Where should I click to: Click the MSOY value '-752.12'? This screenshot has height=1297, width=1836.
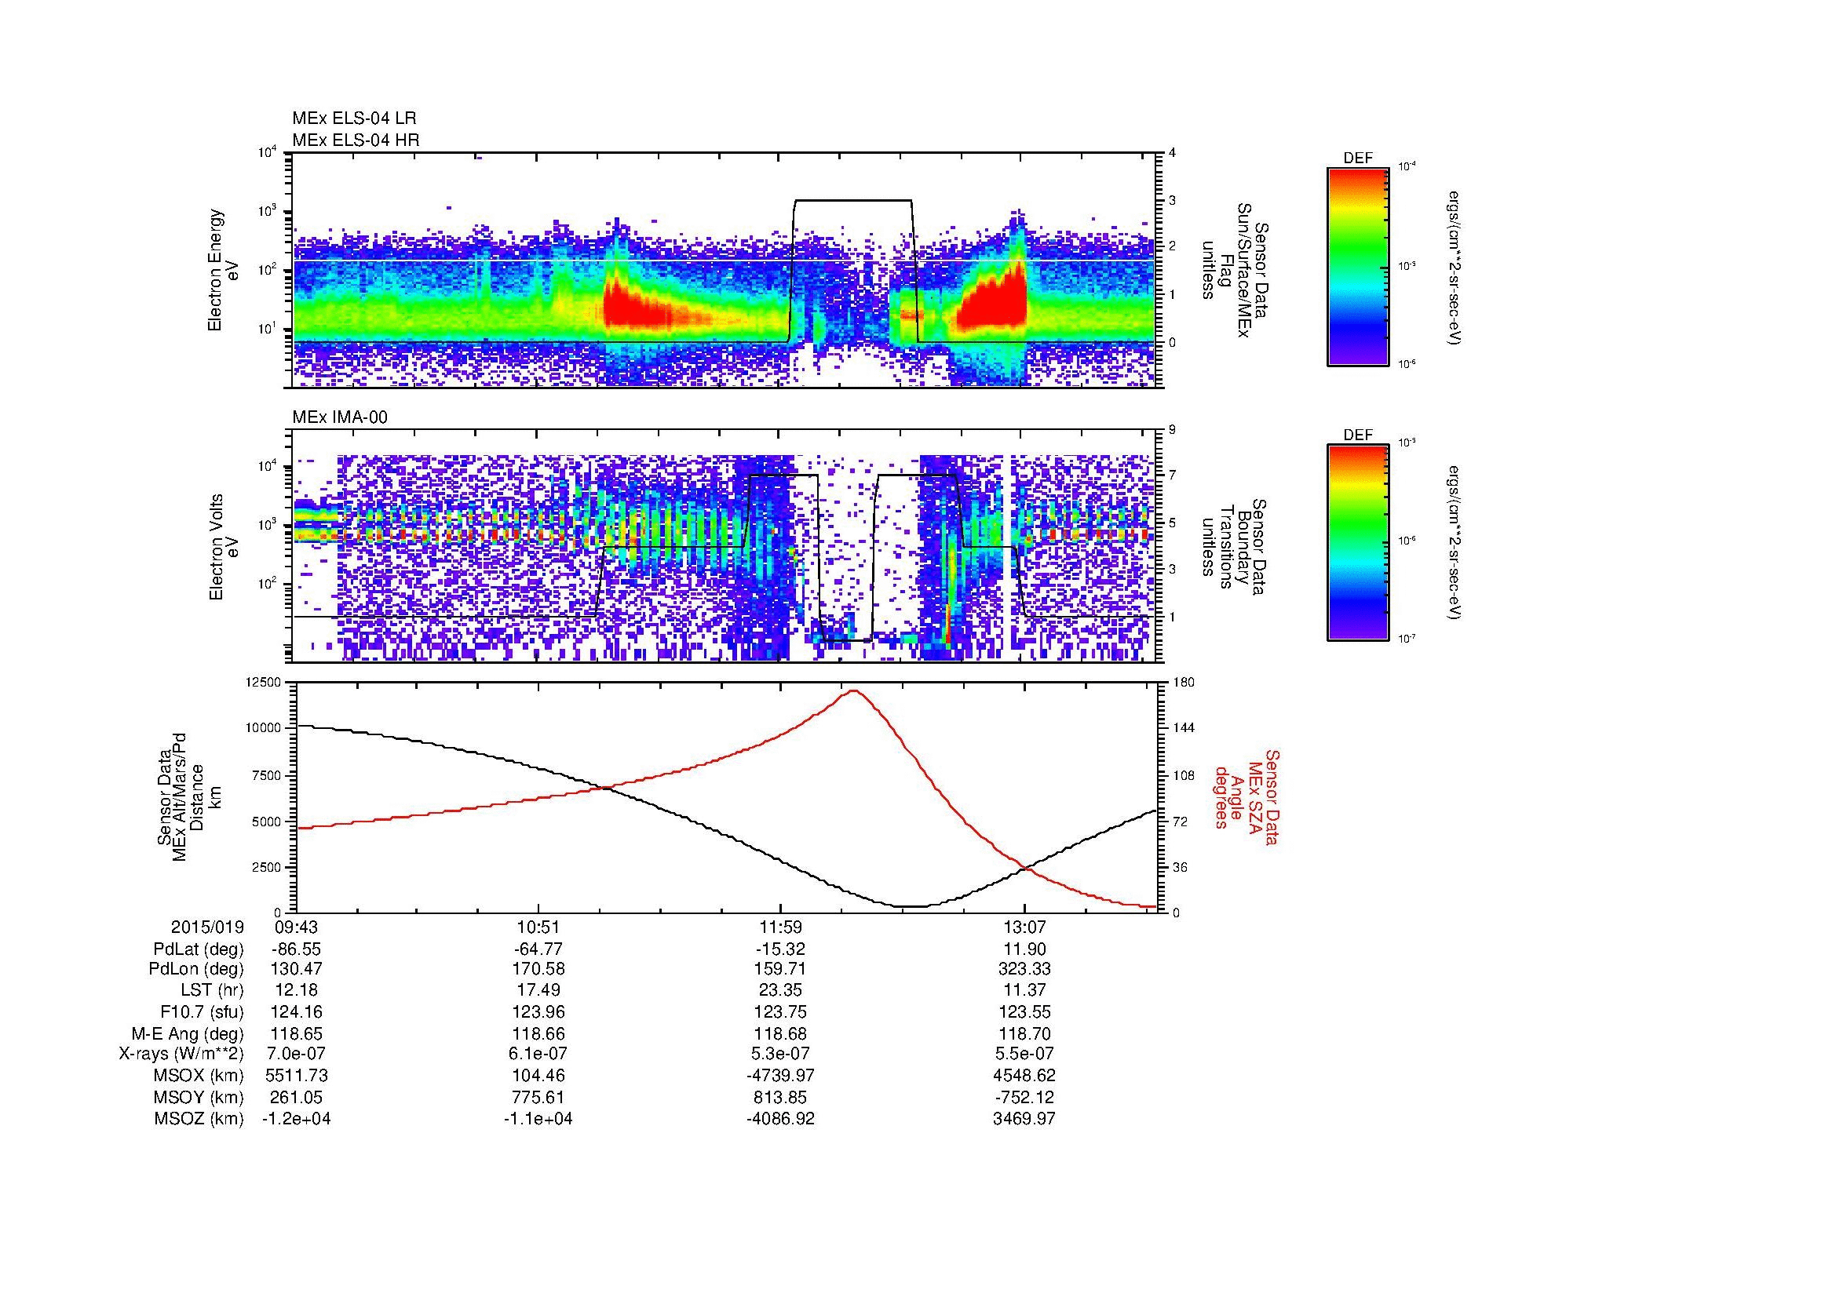click(1024, 1098)
